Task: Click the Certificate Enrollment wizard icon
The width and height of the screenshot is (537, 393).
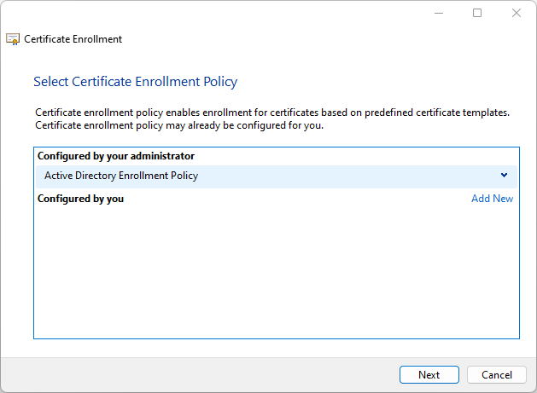Action: (x=13, y=39)
